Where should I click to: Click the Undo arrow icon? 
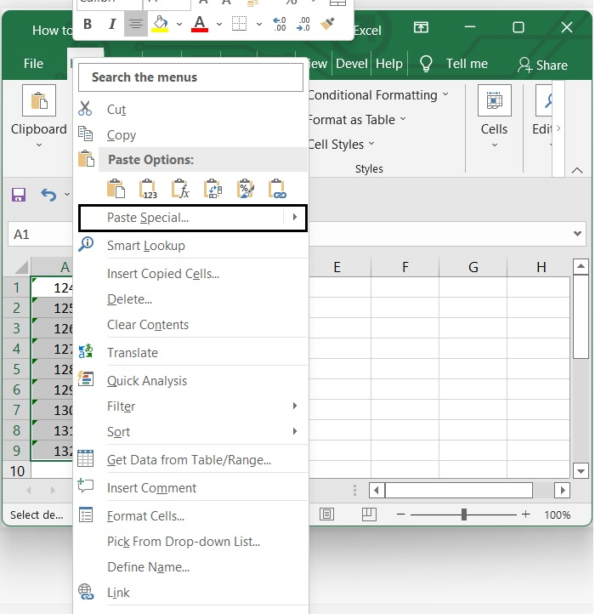[48, 195]
